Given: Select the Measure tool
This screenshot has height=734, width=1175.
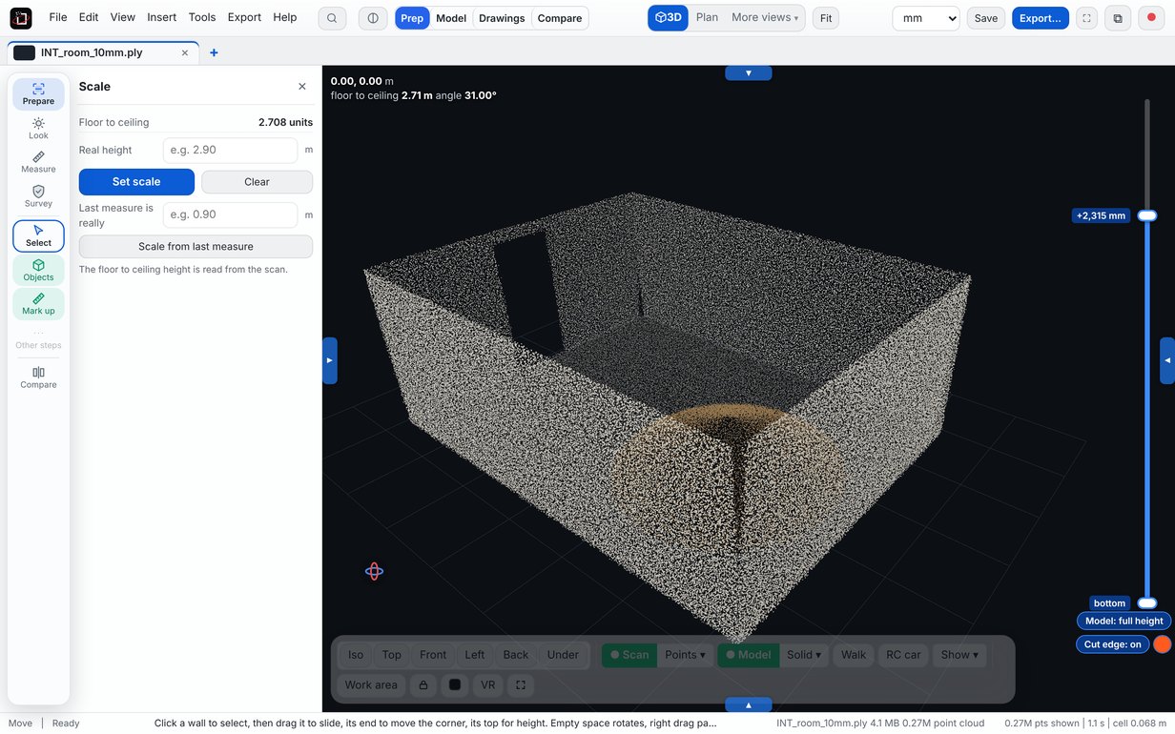Looking at the screenshot, I should coord(38,162).
